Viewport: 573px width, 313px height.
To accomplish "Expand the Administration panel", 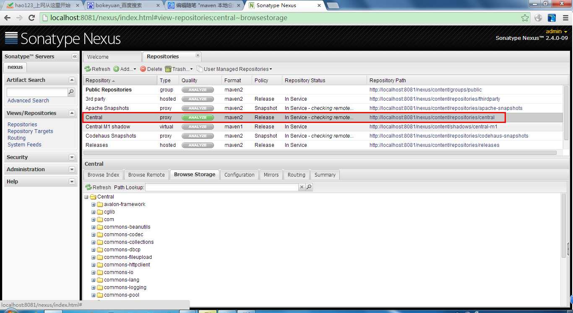I will (72, 170).
